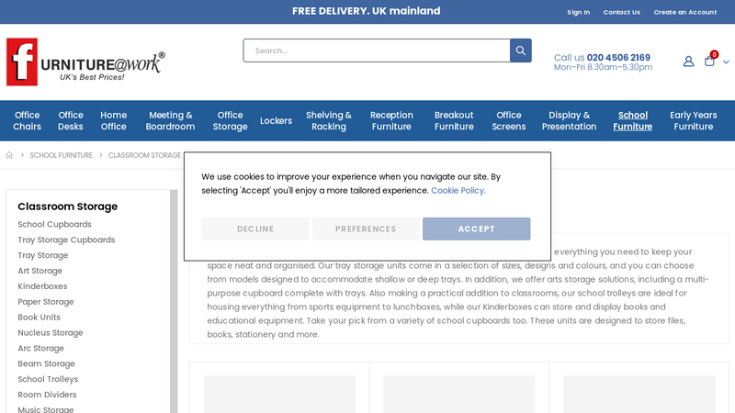Screen dimensions: 735x413
Task: Open the shopping basket icon
Action: (x=709, y=61)
